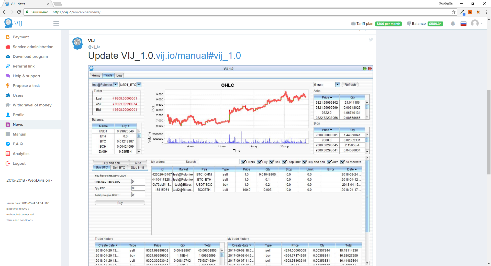The height and width of the screenshot is (266, 491).
Task: Open the 5 мин. interval dropdown
Action: coord(338,85)
